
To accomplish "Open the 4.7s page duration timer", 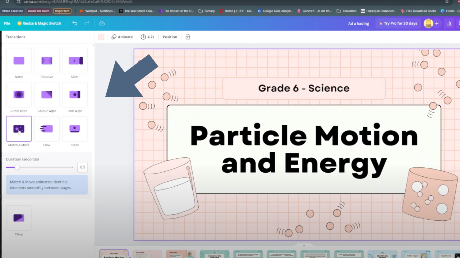I will point(148,37).
